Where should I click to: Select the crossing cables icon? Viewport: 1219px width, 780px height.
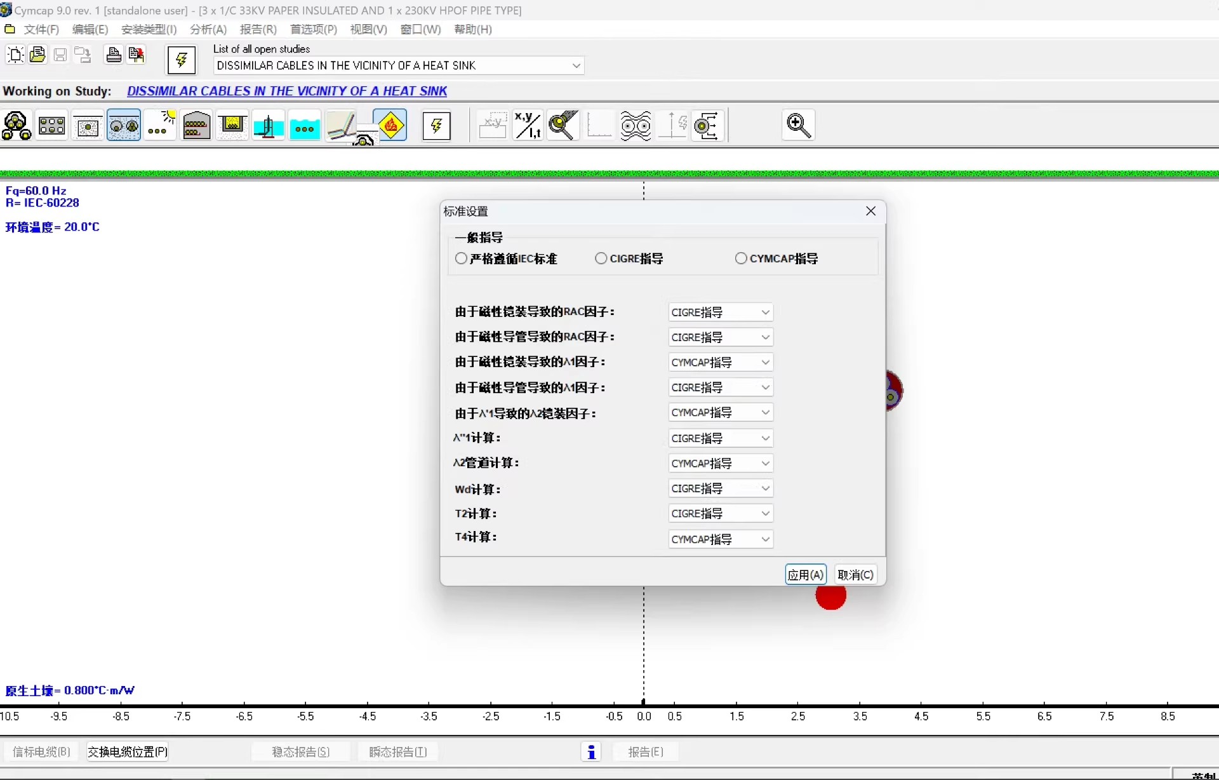coord(342,126)
